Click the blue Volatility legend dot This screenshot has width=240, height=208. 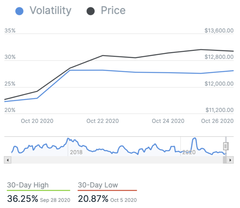click(19, 11)
